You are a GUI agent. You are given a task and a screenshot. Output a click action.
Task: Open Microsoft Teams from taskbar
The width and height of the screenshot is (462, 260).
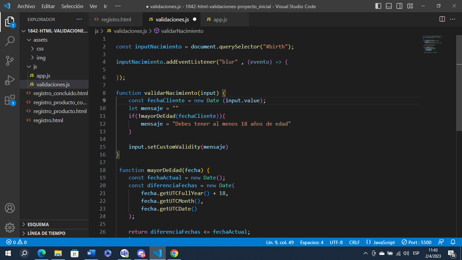pos(124,253)
